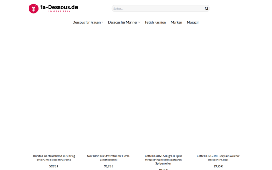Open the Marken menu item
This screenshot has width=272, height=170.
tap(176, 22)
